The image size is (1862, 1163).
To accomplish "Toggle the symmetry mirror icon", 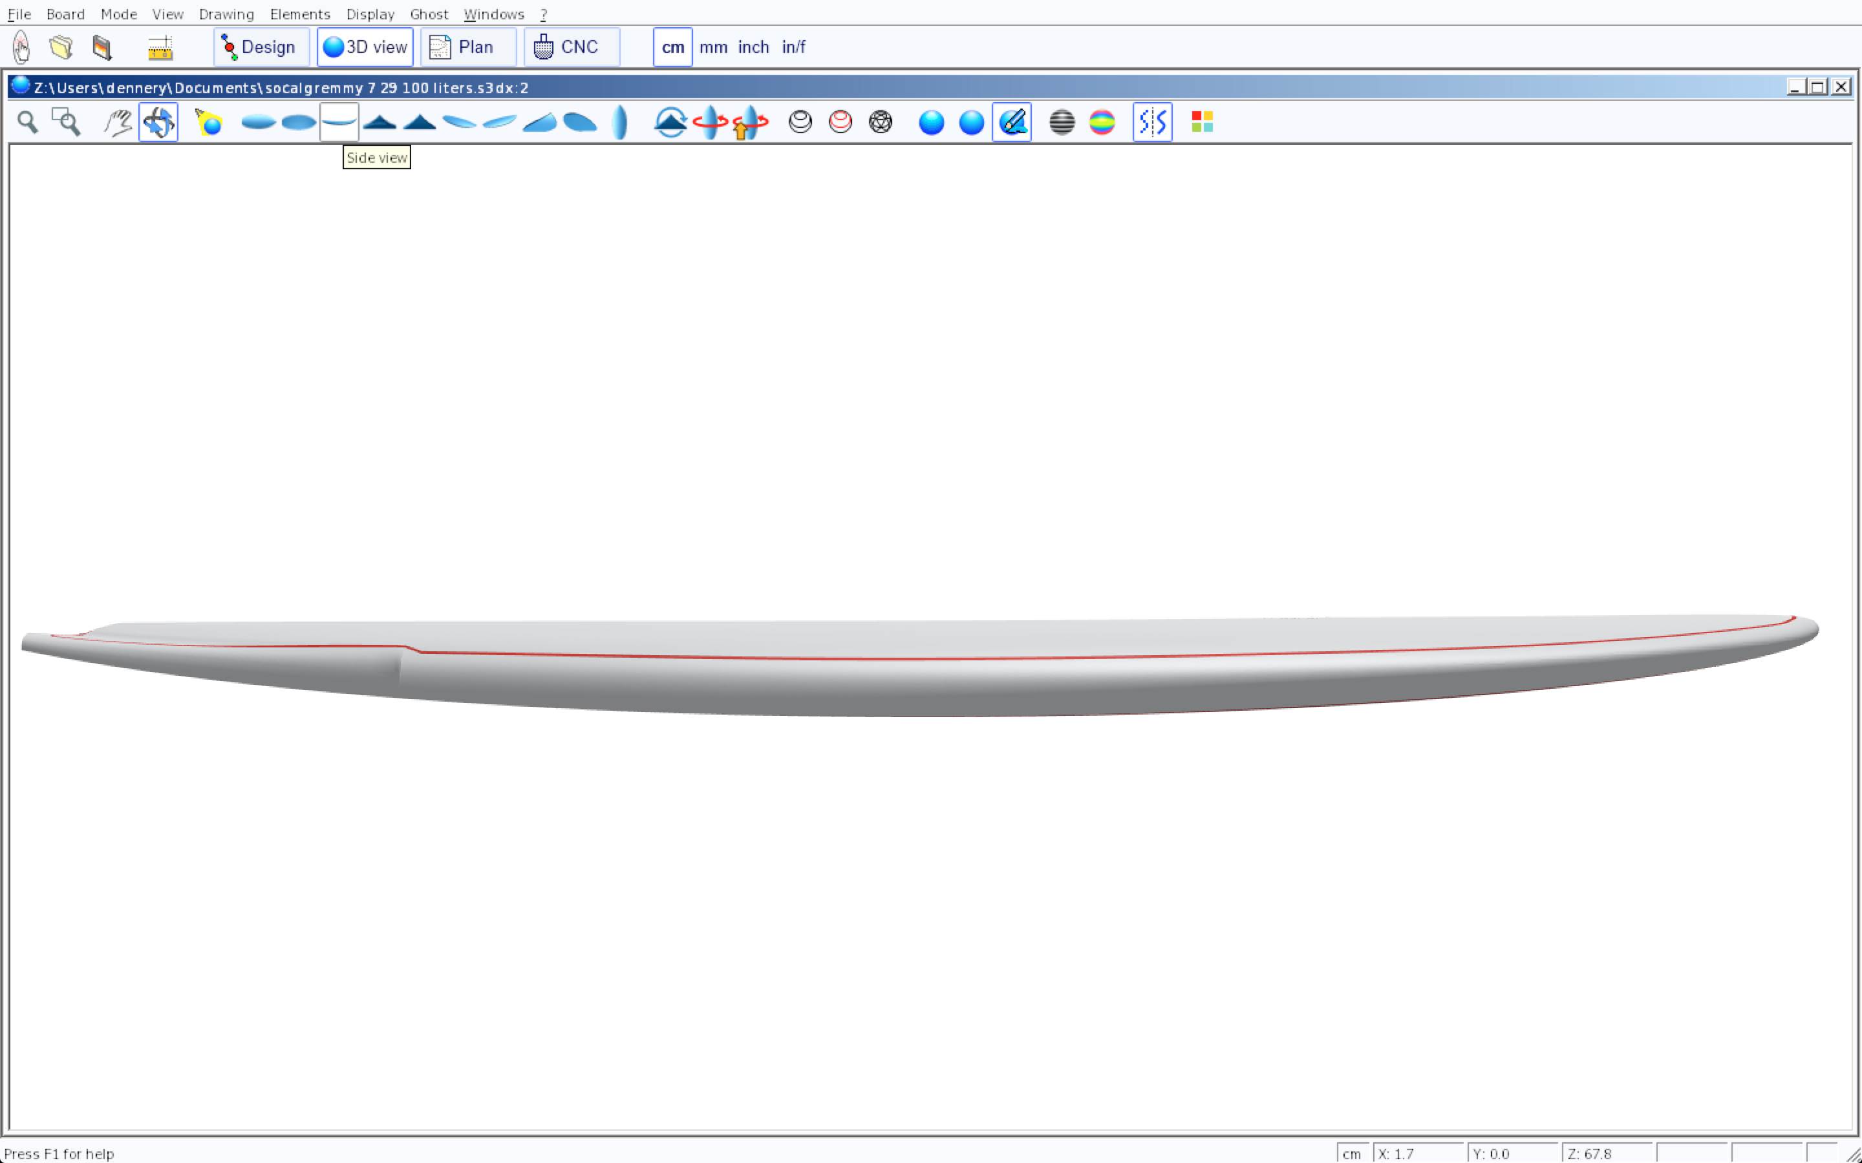I will point(1152,122).
